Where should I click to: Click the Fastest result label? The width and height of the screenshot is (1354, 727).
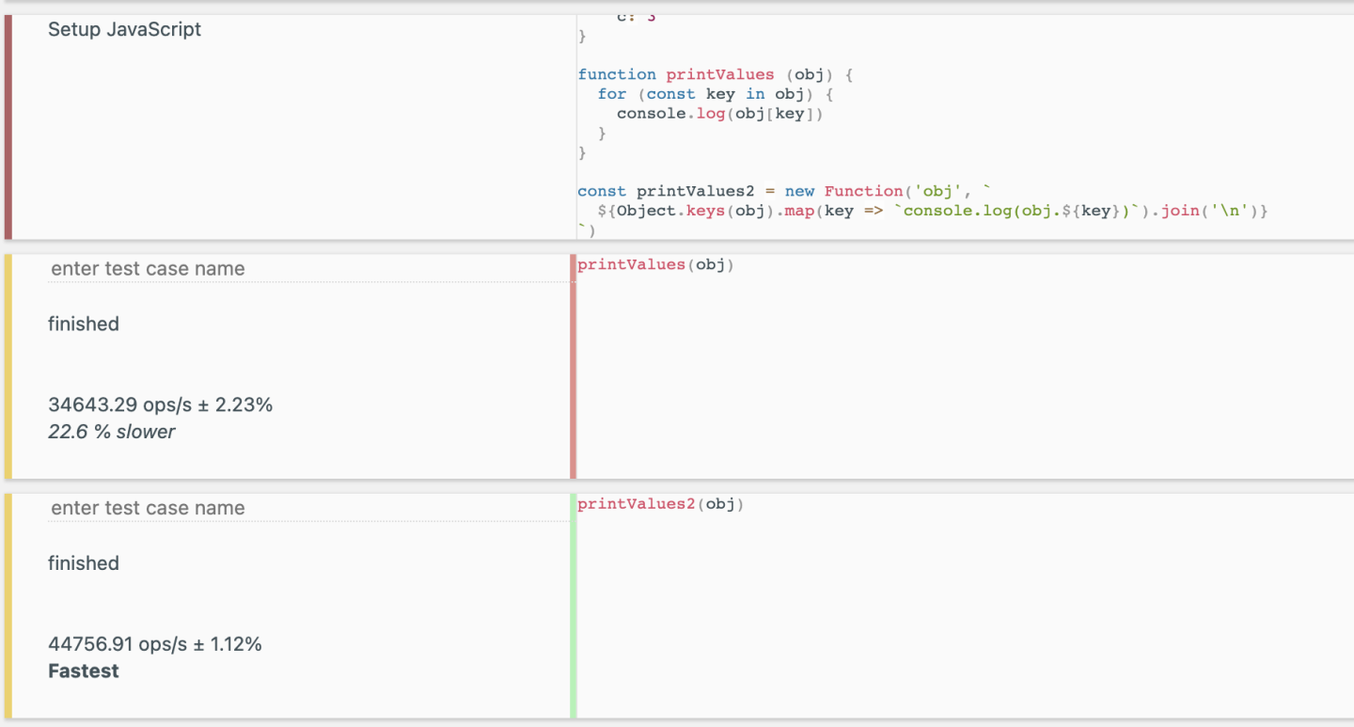pos(84,671)
